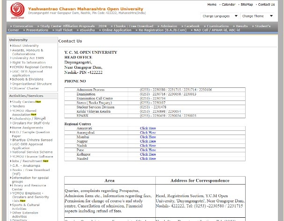Click Here link for Pune centre
284x221 pixels.
click(148, 150)
